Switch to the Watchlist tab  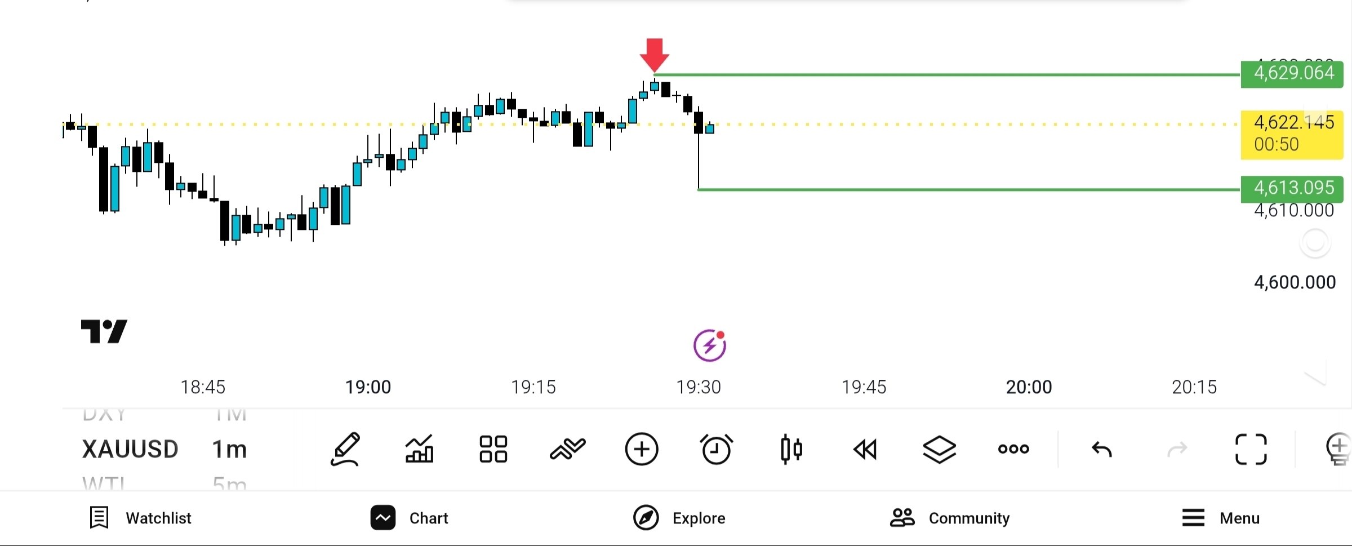pyautogui.click(x=141, y=518)
